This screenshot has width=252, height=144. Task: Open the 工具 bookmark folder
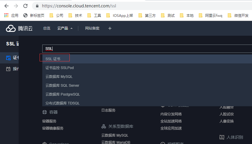point(94,15)
